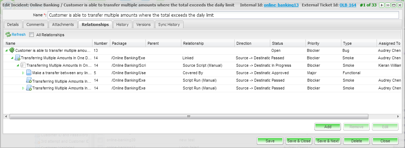The width and height of the screenshot is (405, 148).
Task: Open the Sync History tab
Action: [169, 24]
